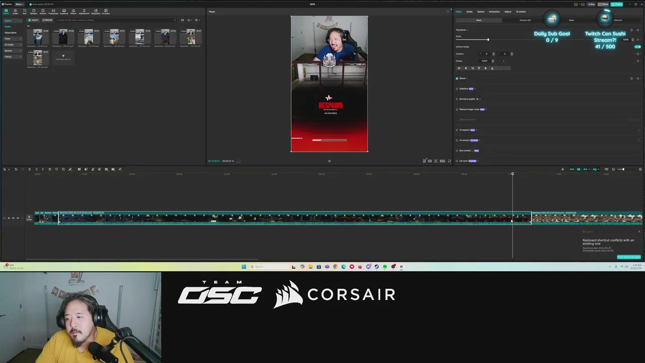Enable the Lip sync checkbox
This screenshot has height=363, width=645.
click(457, 161)
